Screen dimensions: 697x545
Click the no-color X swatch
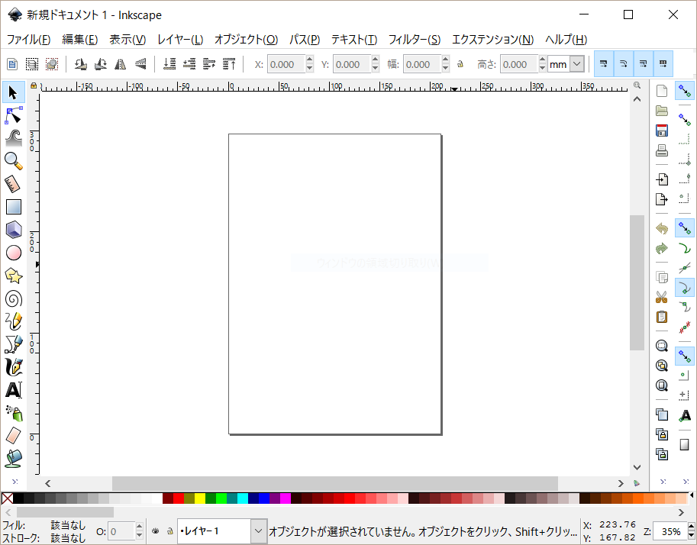(x=7, y=498)
